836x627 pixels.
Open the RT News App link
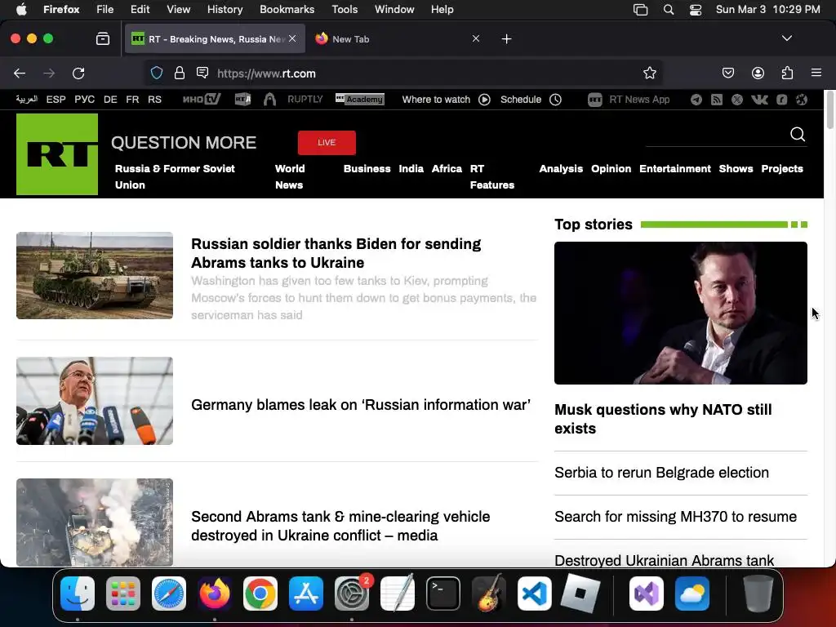pos(629,100)
